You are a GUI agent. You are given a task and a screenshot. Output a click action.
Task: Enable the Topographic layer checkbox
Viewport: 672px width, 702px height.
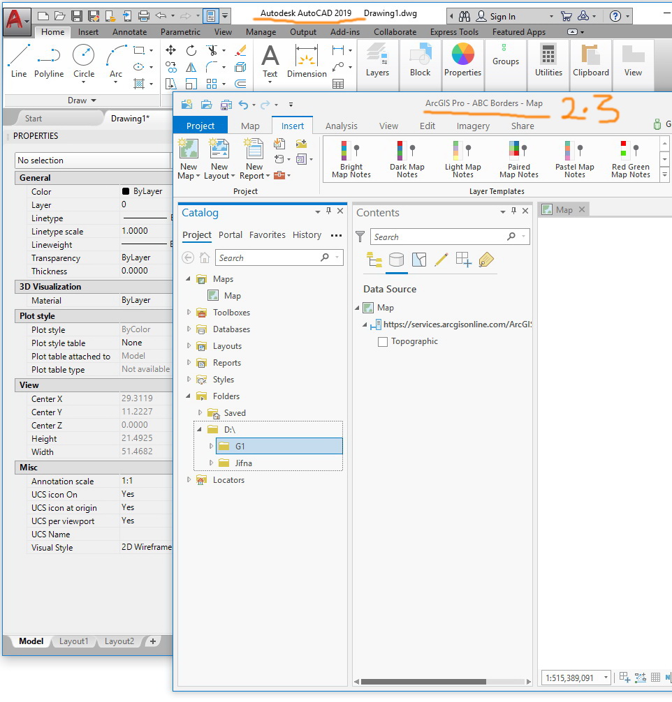tap(383, 342)
